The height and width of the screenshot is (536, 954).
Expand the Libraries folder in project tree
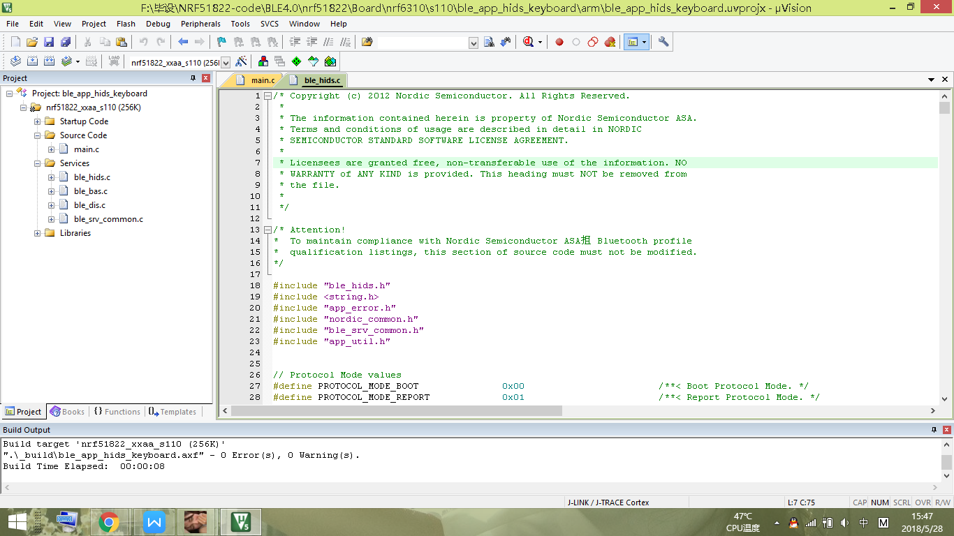38,233
